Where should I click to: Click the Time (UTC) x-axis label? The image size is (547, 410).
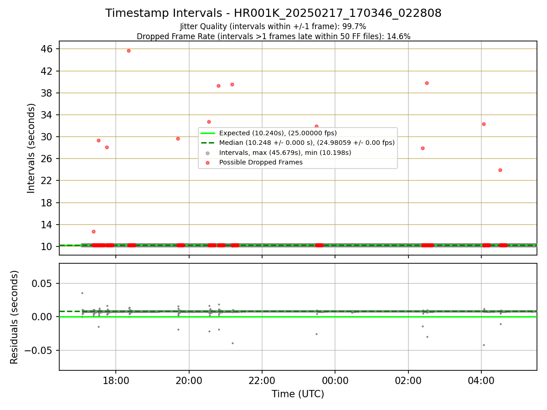tap(298, 394)
